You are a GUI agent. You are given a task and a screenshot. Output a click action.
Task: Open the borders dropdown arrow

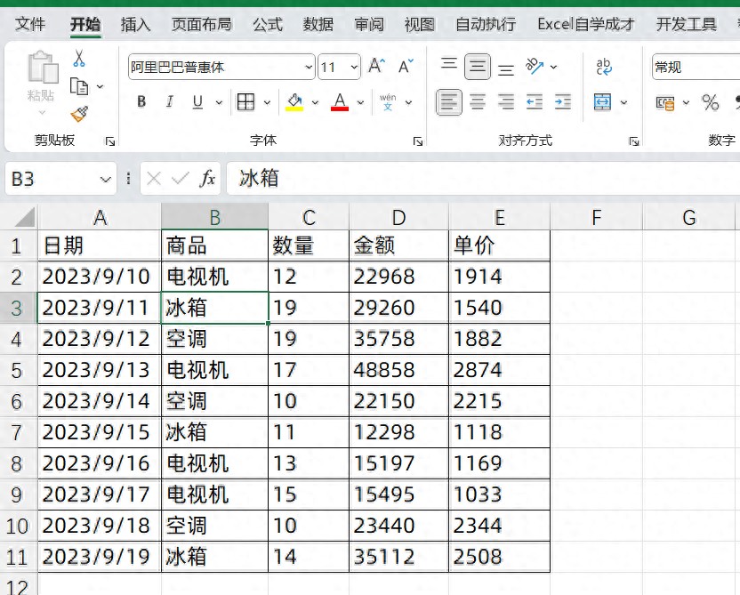[267, 102]
